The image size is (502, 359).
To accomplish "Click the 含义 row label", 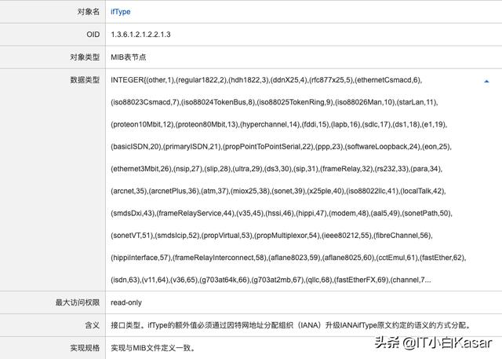I will click(x=93, y=325).
